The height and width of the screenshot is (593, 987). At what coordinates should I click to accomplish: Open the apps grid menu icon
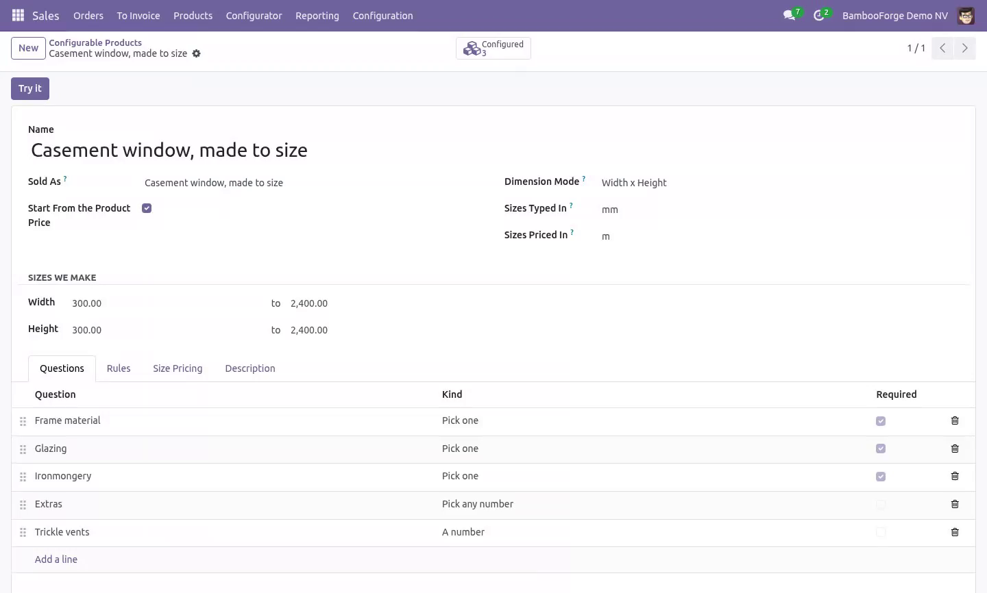[x=19, y=15]
